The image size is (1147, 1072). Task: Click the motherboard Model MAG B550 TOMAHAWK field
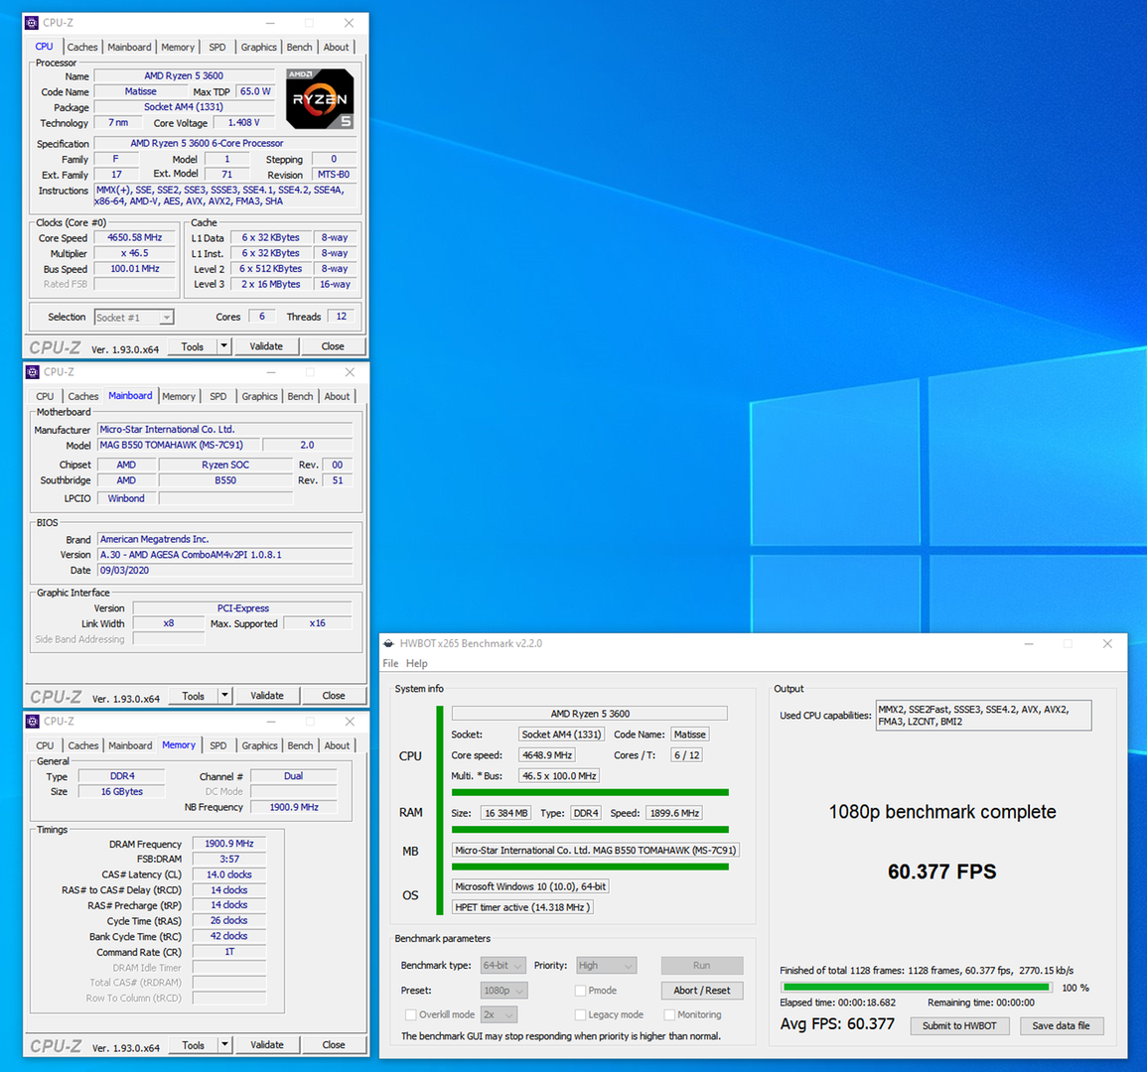point(179,445)
